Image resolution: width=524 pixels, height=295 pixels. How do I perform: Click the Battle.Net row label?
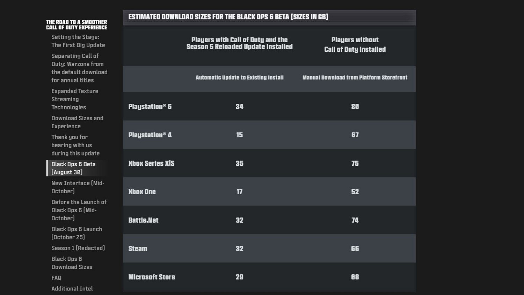pos(143,220)
